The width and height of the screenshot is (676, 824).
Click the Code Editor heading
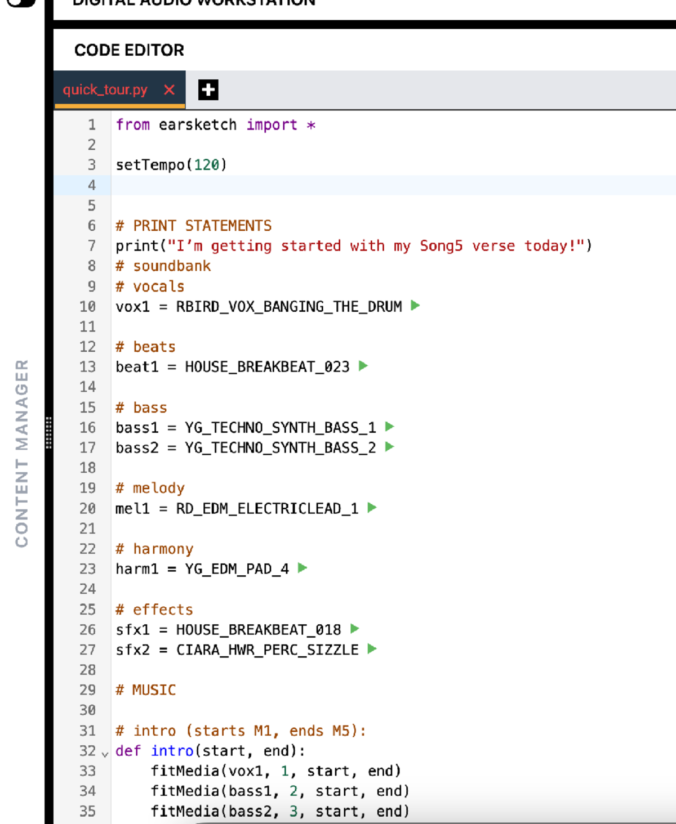point(129,50)
